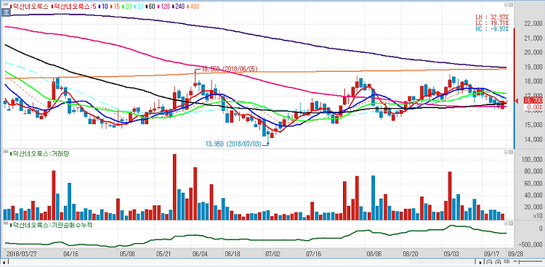The width and height of the screenshot is (545, 267).
Task: Select the 덕산네오룩스 price series legend
Action: coord(30,7)
